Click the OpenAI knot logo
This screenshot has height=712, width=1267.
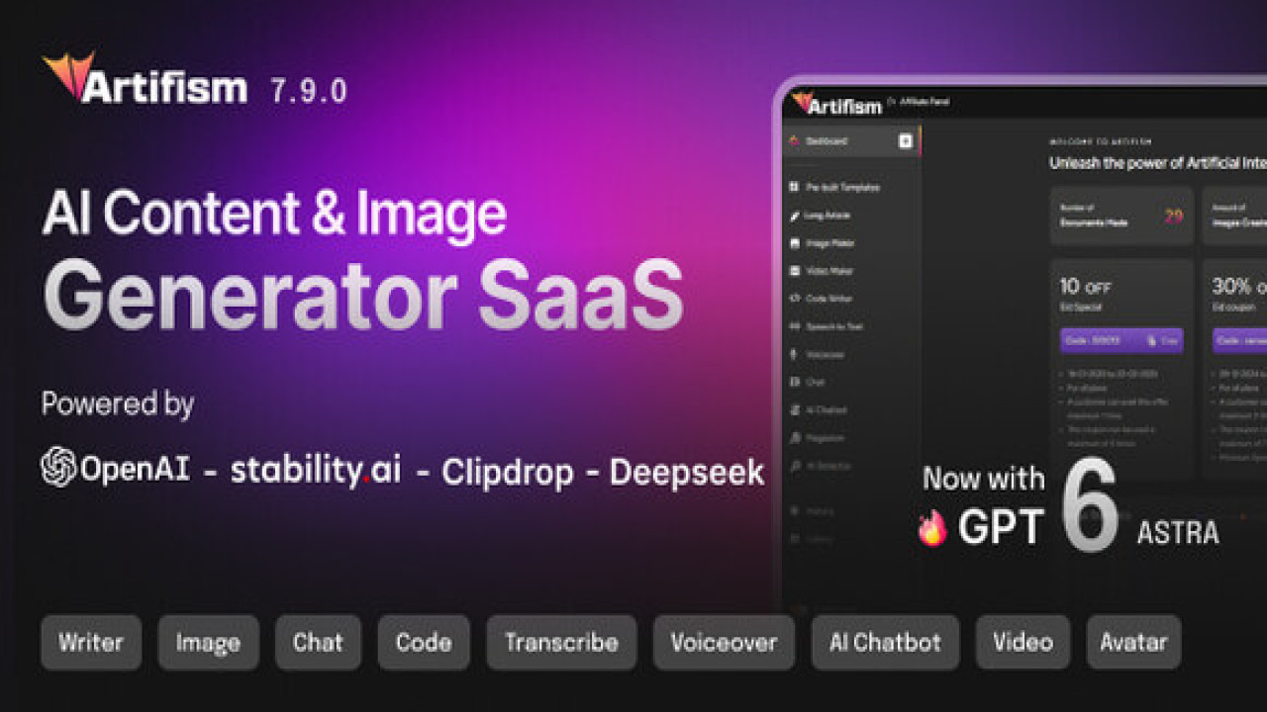tap(59, 467)
